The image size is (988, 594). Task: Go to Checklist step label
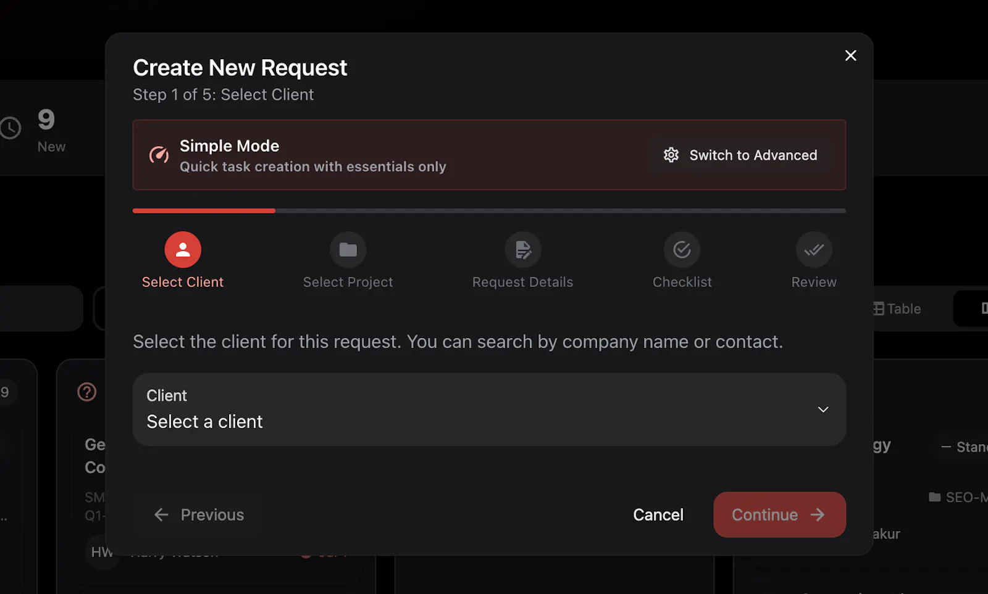click(x=682, y=282)
